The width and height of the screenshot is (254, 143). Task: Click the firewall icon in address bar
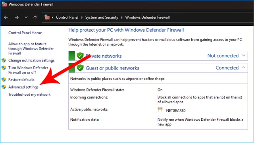[47, 17]
